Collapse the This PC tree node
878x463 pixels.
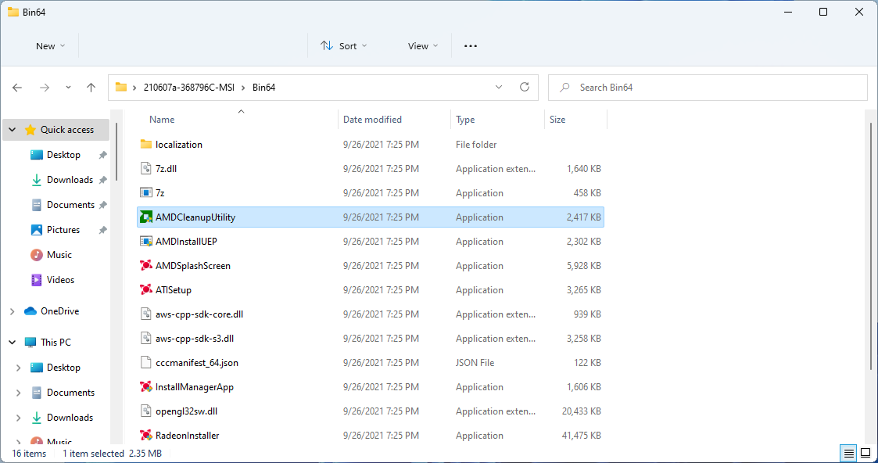point(12,343)
